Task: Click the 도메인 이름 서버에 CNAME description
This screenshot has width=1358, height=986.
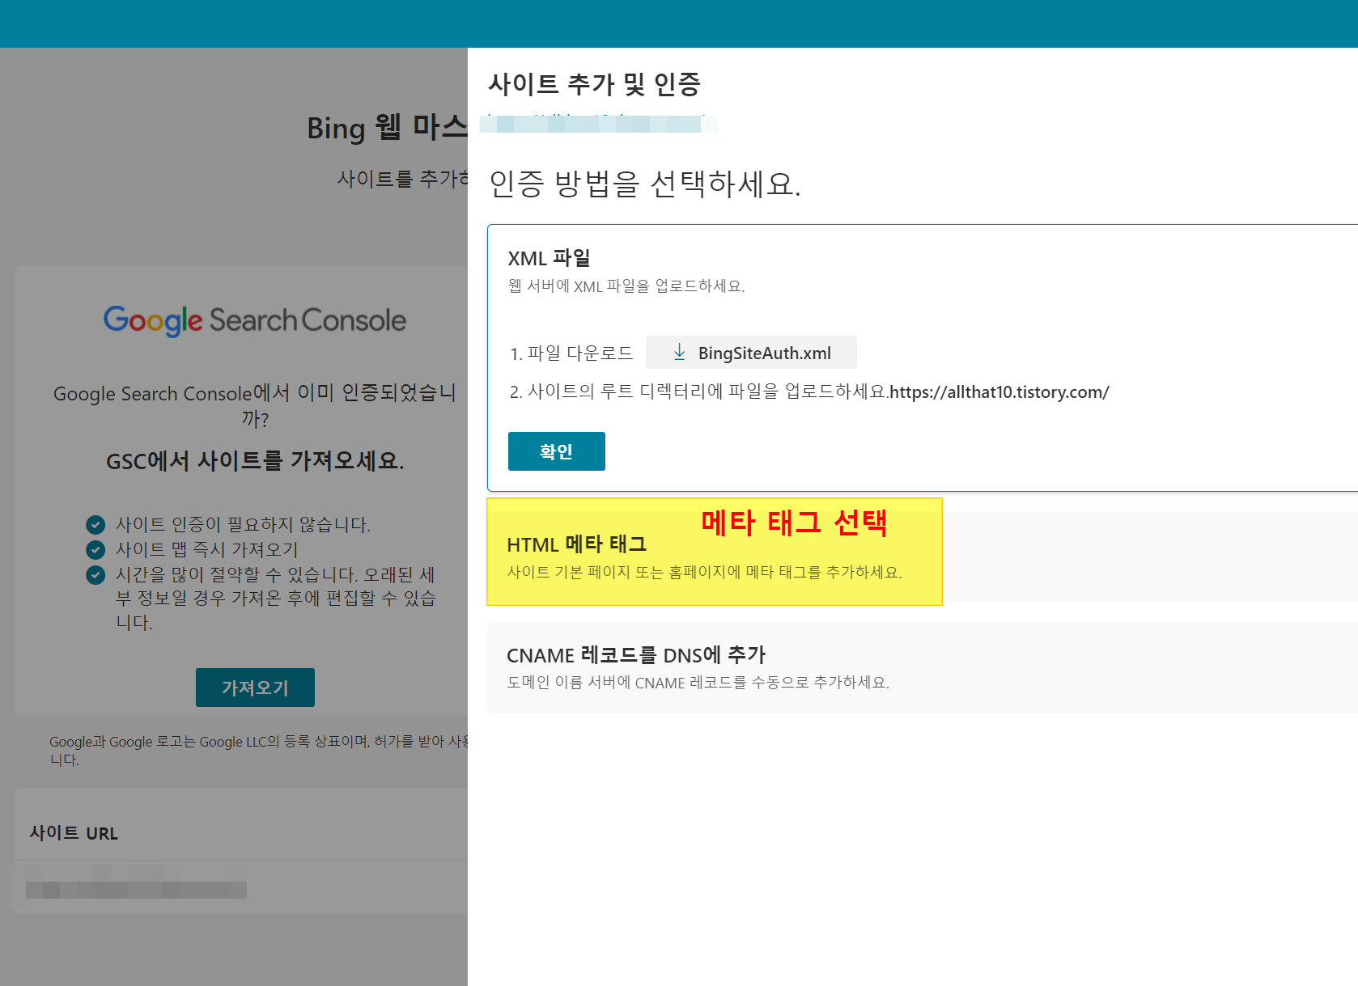Action: (x=698, y=683)
